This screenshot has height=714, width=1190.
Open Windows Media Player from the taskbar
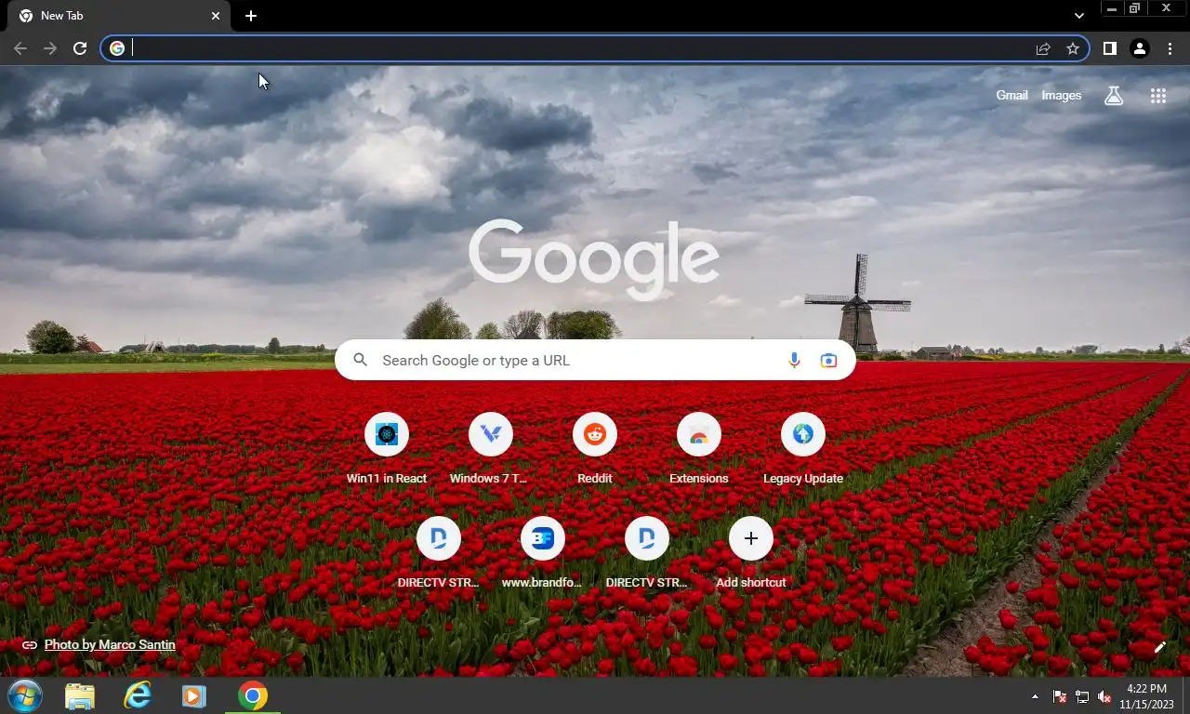coord(194,695)
